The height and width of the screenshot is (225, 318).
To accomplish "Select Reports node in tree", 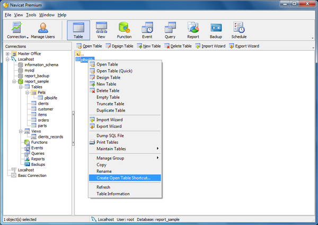I will click(38, 159).
